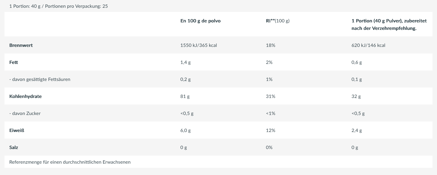Click the 'Referenzmenge für einen durchschnittlichen Erwachsenen' note
The width and height of the screenshot is (437, 175).
(70, 162)
